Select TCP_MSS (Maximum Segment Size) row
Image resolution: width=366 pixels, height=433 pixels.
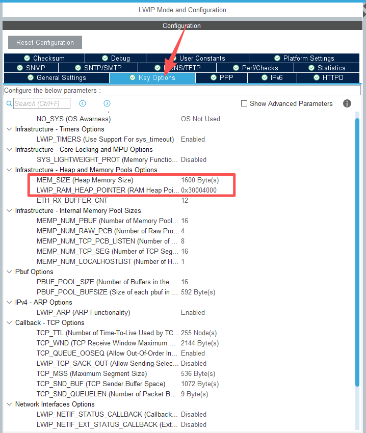pos(126,373)
